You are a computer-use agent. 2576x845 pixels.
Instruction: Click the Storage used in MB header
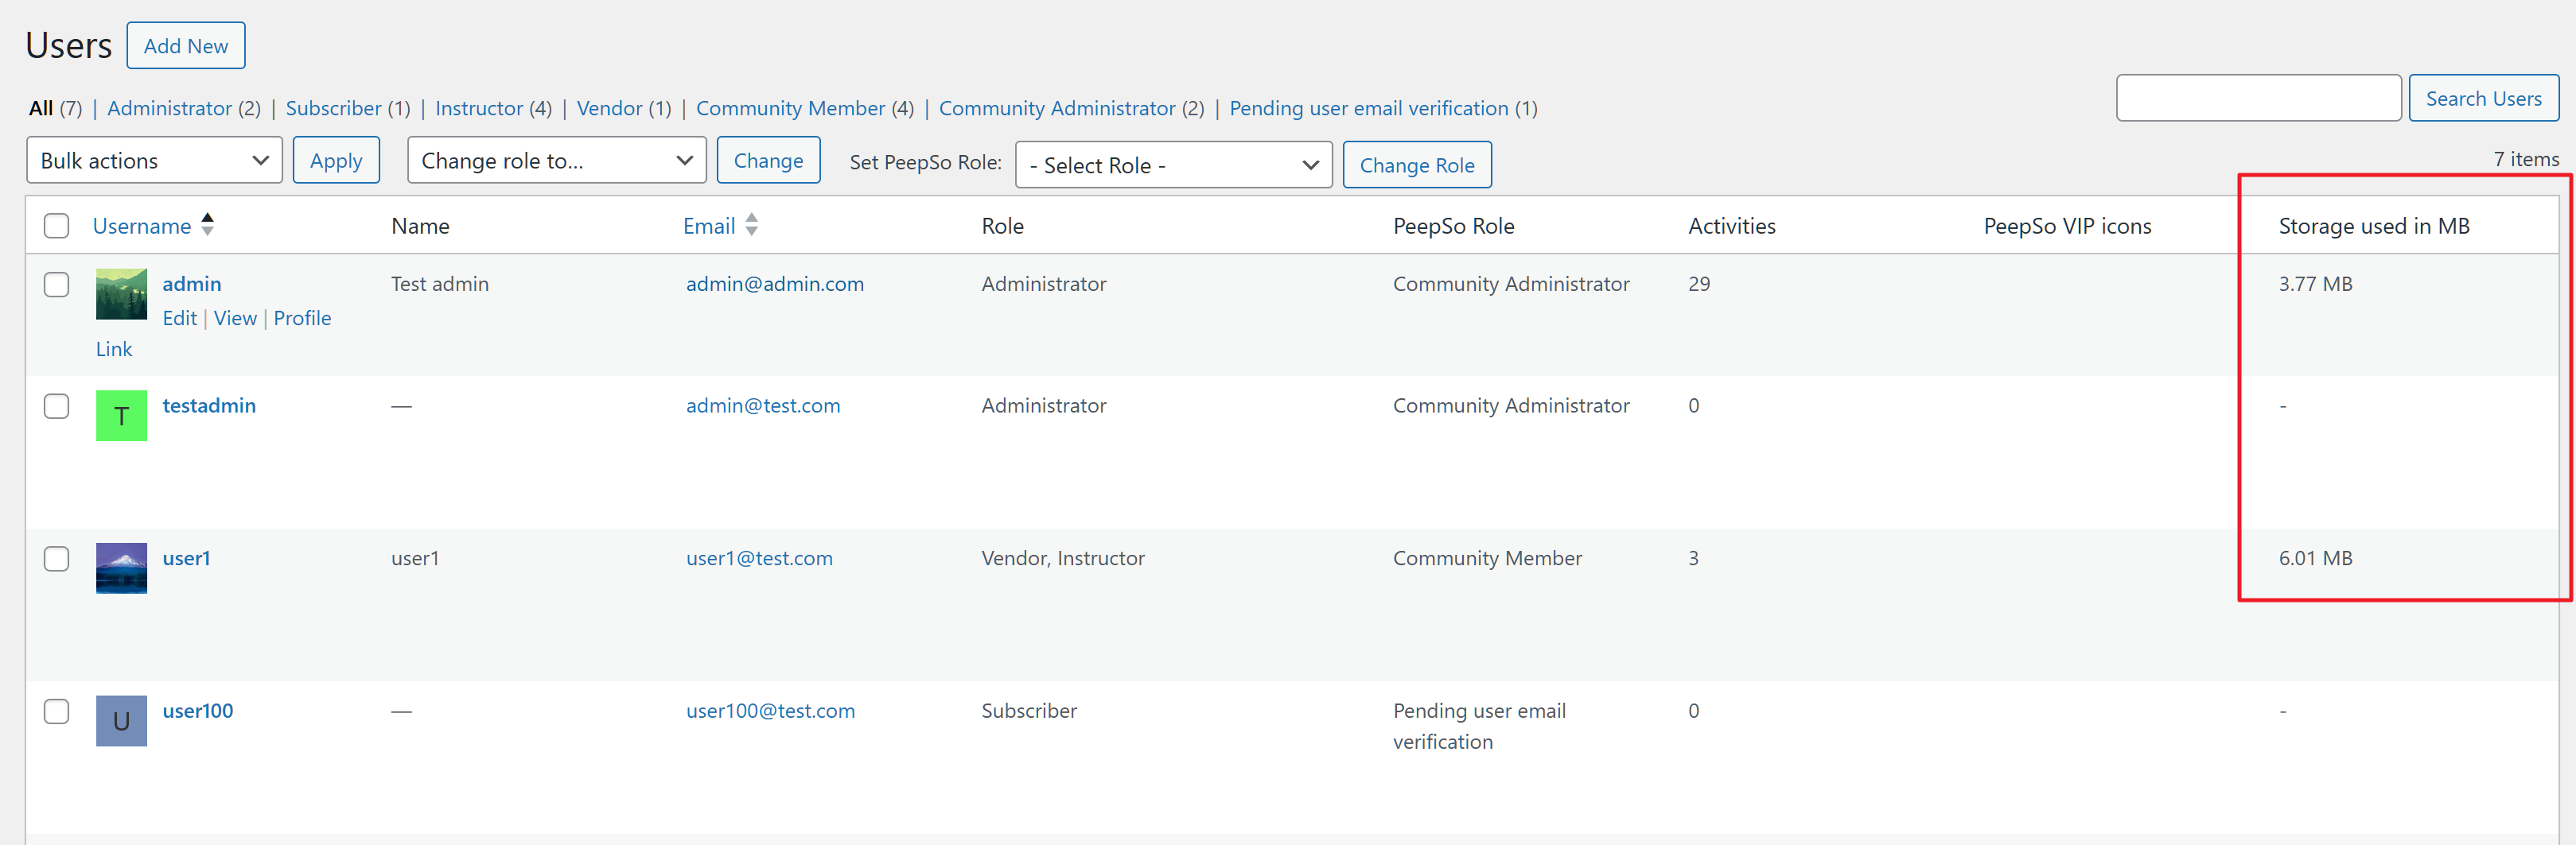point(2374,227)
